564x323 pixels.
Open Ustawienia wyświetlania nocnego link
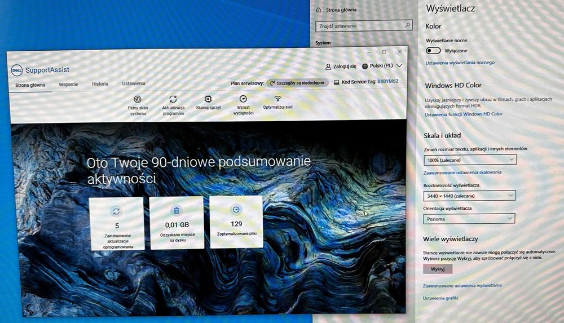[x=460, y=63]
